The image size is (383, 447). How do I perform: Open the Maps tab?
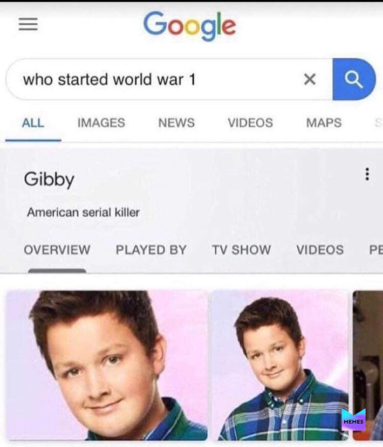click(324, 123)
